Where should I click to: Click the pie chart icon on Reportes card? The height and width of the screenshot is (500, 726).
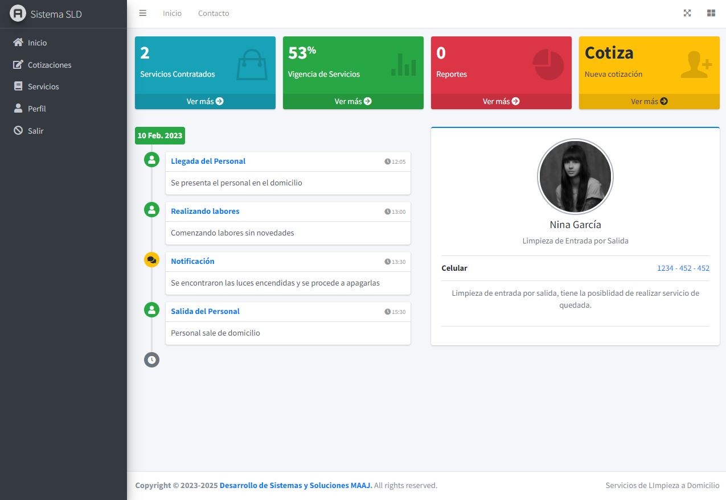[x=548, y=64]
